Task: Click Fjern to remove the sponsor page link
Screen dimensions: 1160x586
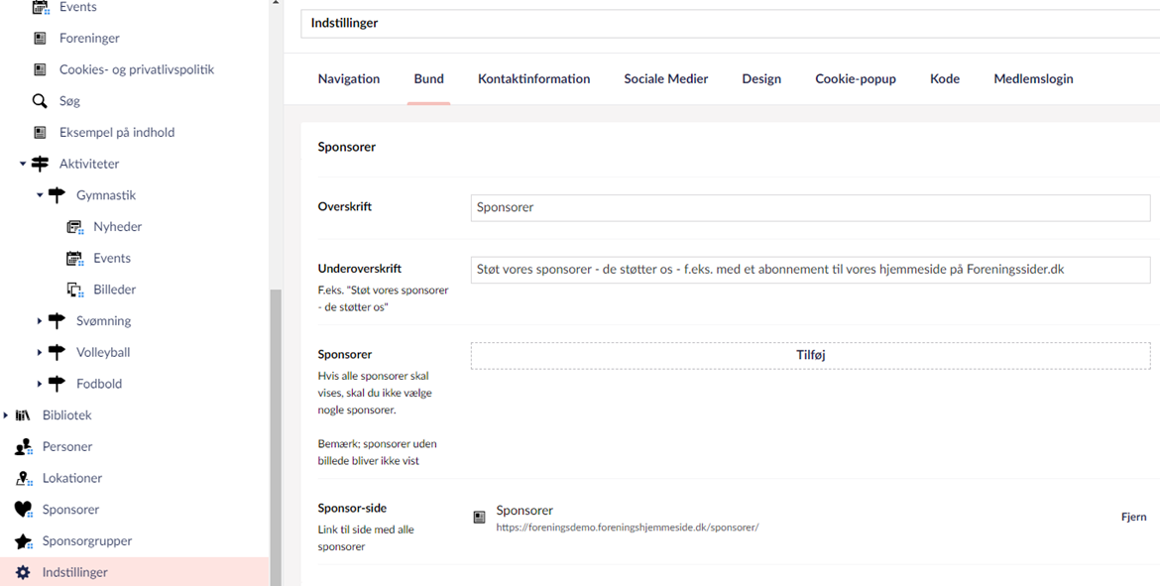Action: click(1133, 517)
